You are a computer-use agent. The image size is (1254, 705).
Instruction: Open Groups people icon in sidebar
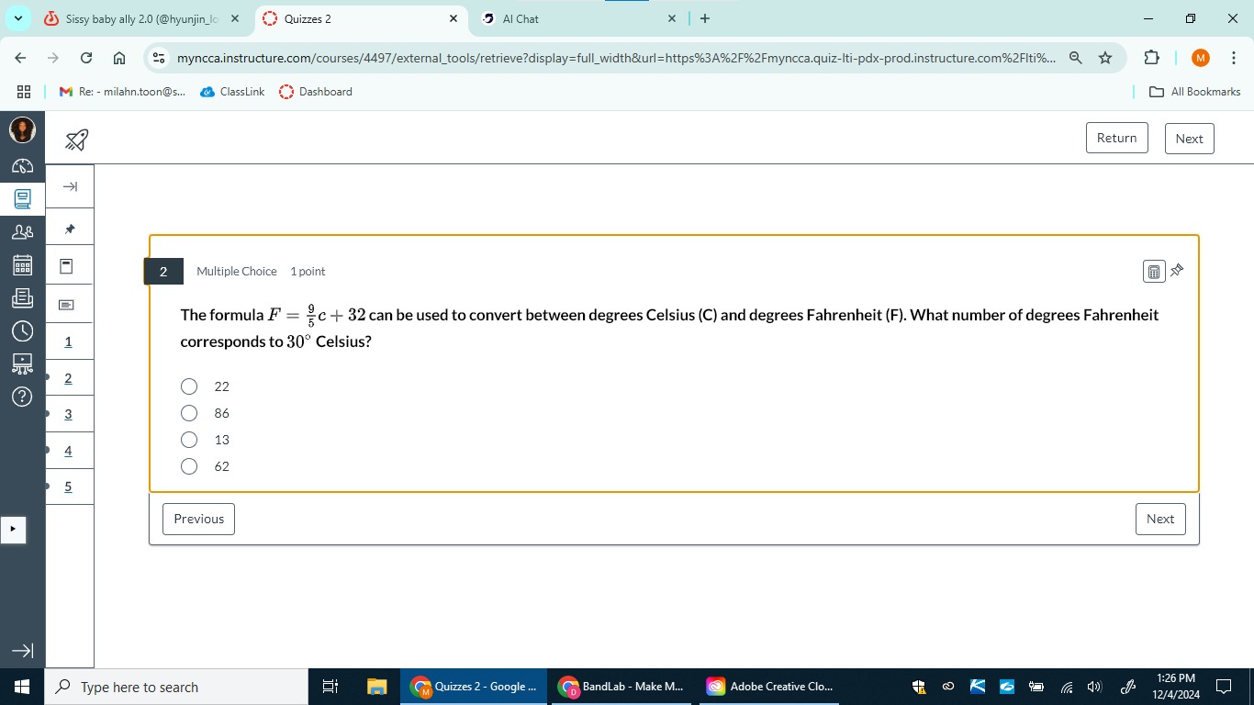point(22,232)
